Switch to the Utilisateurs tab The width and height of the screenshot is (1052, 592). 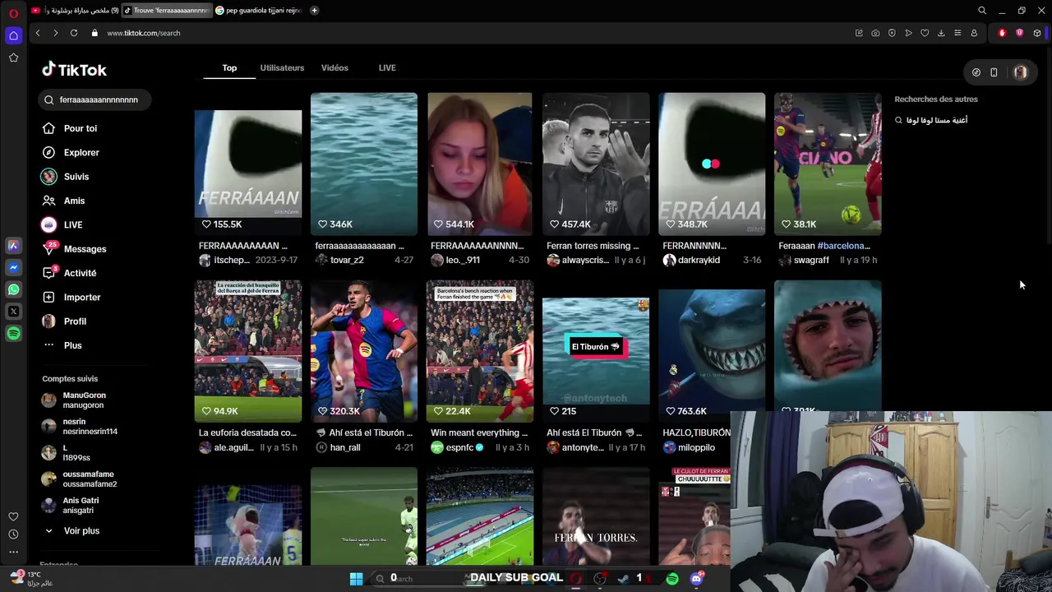coord(282,67)
